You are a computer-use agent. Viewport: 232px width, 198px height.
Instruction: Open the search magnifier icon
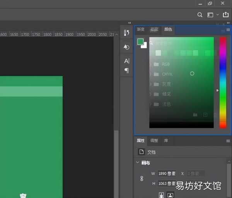click(x=200, y=15)
